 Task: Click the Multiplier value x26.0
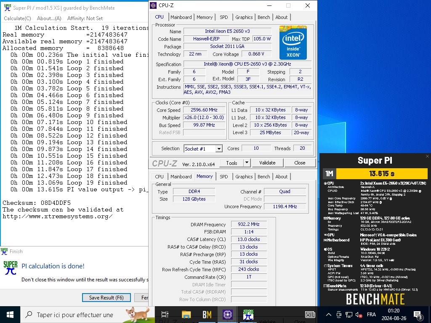click(x=204, y=118)
